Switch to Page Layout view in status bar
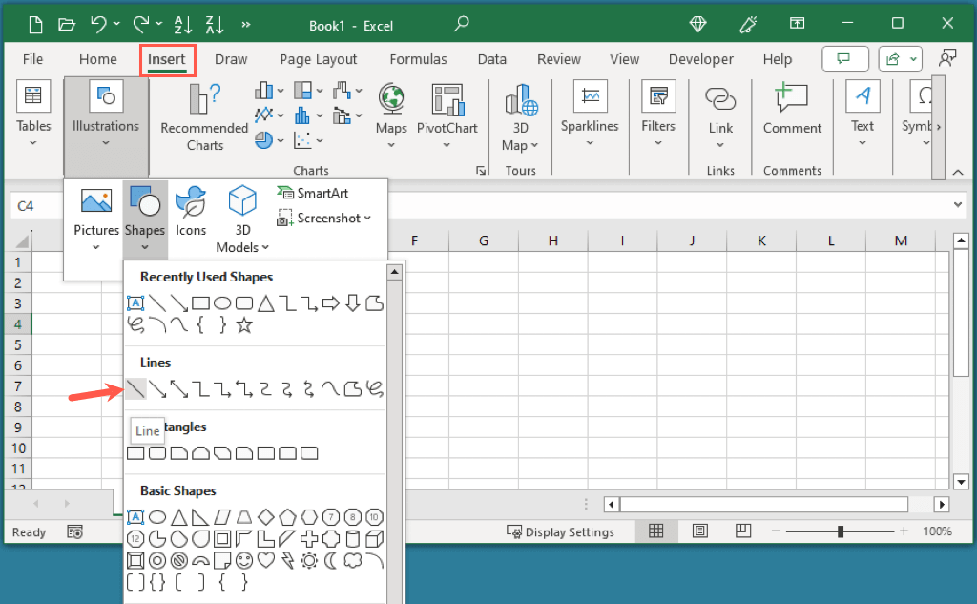This screenshot has height=604, width=977. coord(700,531)
